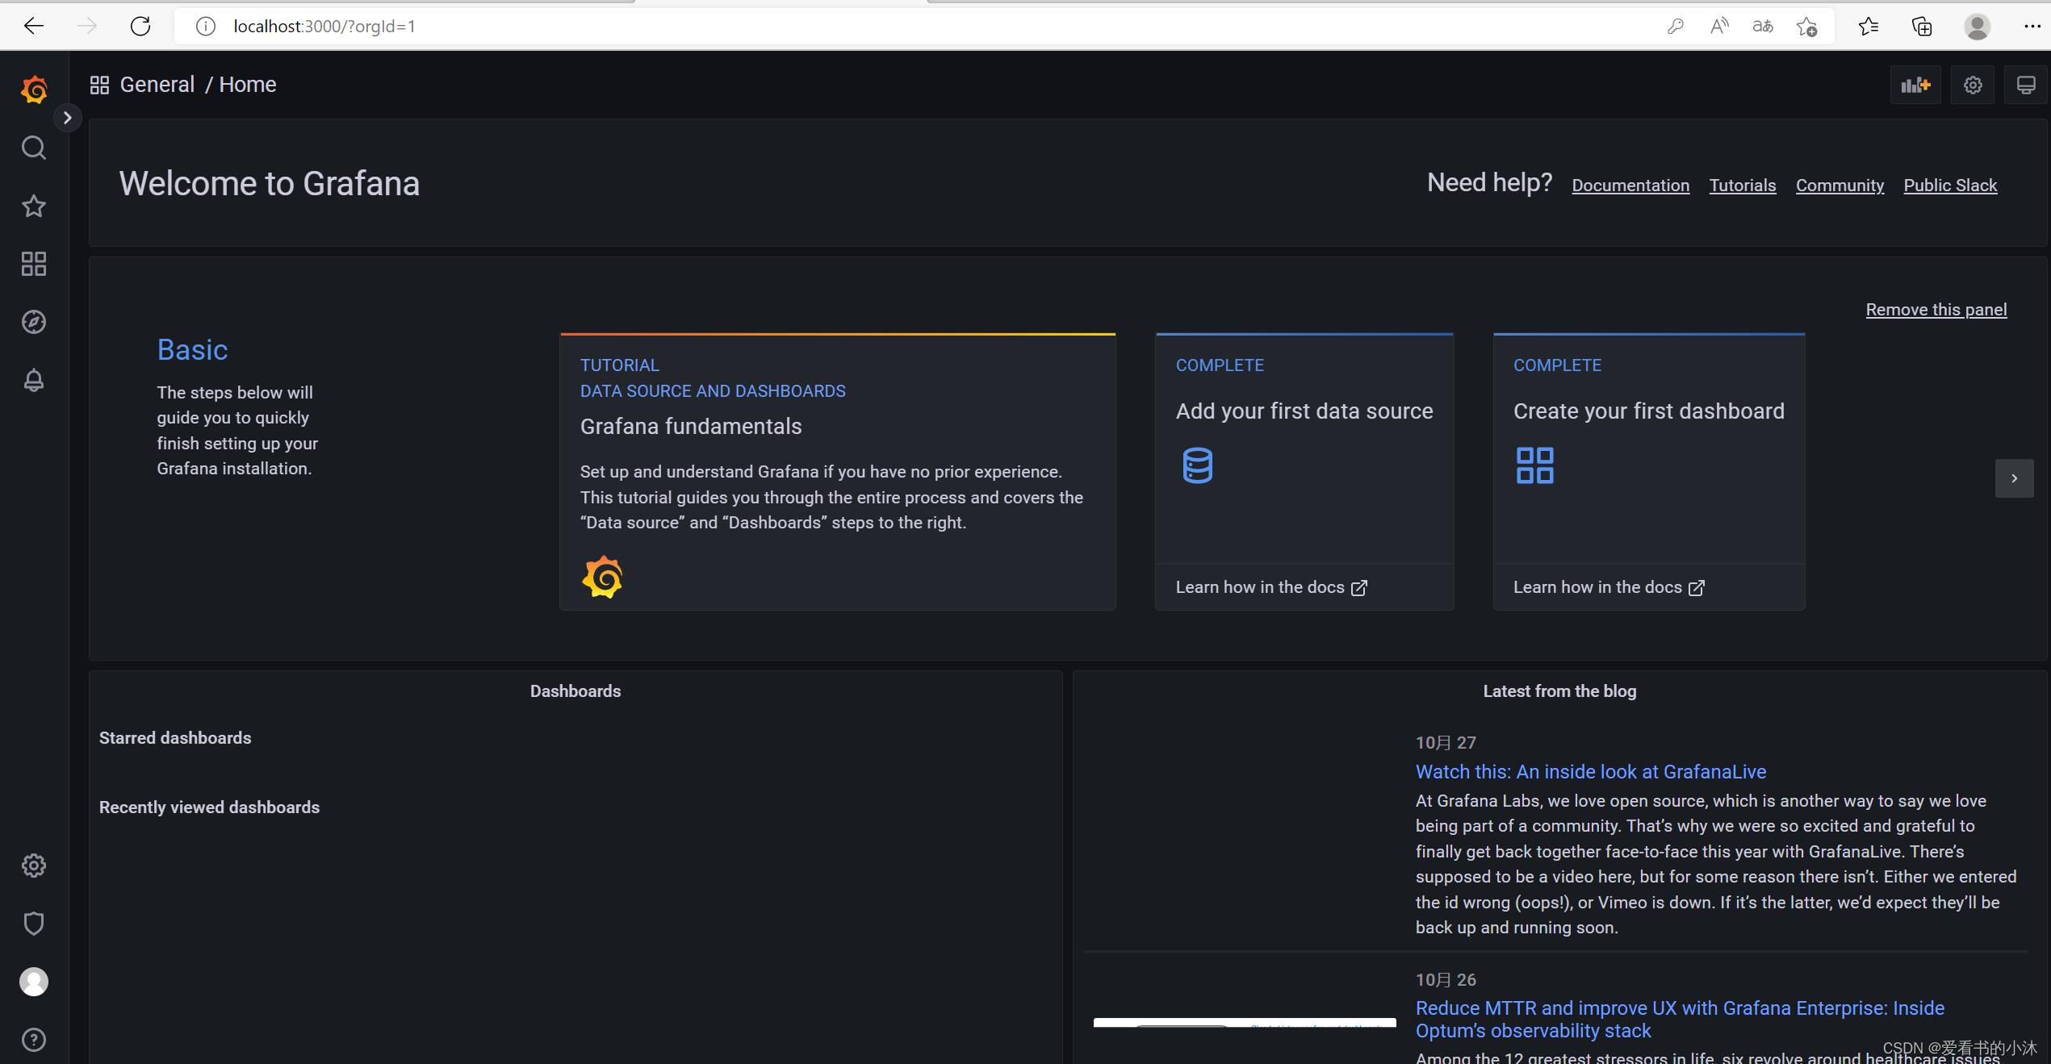Open the Help question mark icon
Screen dimensions: 2051x1064
(x=34, y=1040)
